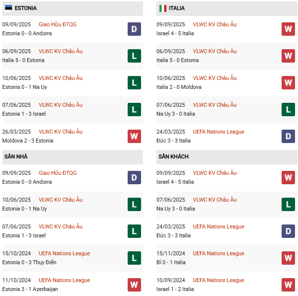Open UEFA Nations League link dated 15/11/2024
The image size is (298, 296).
[x=219, y=253]
